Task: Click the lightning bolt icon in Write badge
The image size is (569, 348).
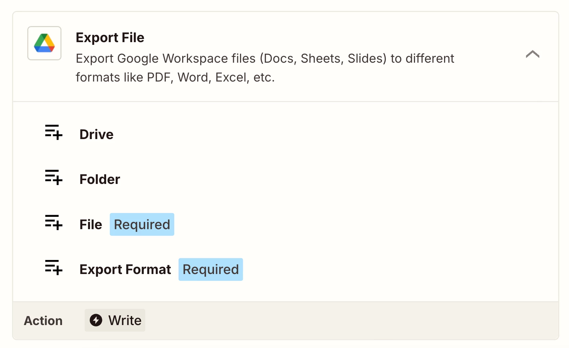Action: (96, 320)
